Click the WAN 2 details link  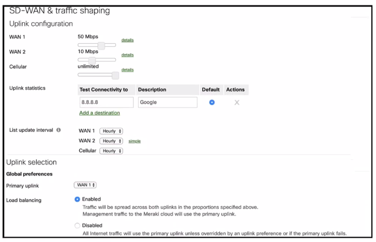128,55
